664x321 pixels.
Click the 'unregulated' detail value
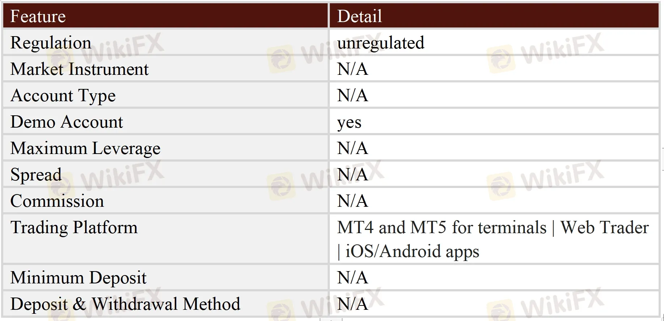tap(380, 43)
